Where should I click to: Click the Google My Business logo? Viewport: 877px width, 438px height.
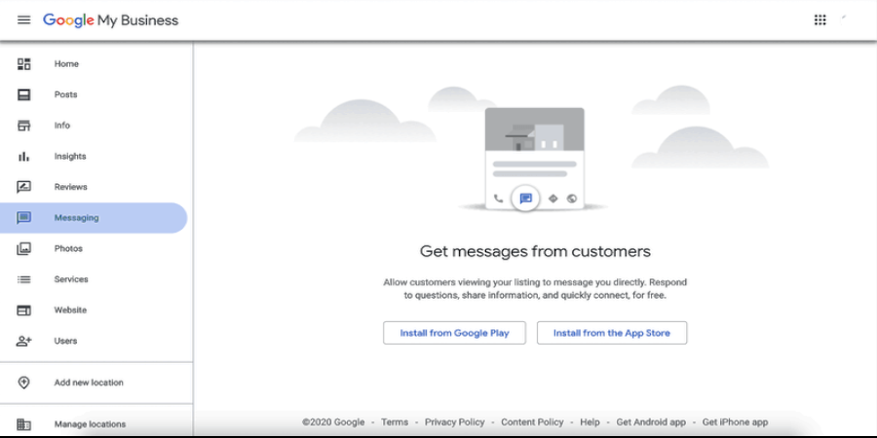point(111,20)
